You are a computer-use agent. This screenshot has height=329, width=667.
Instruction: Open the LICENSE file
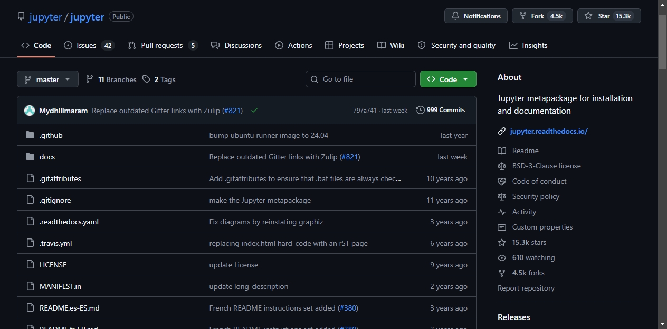click(x=53, y=265)
